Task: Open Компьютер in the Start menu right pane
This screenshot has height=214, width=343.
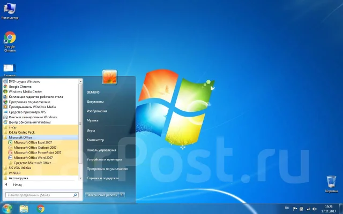Action: click(95, 140)
